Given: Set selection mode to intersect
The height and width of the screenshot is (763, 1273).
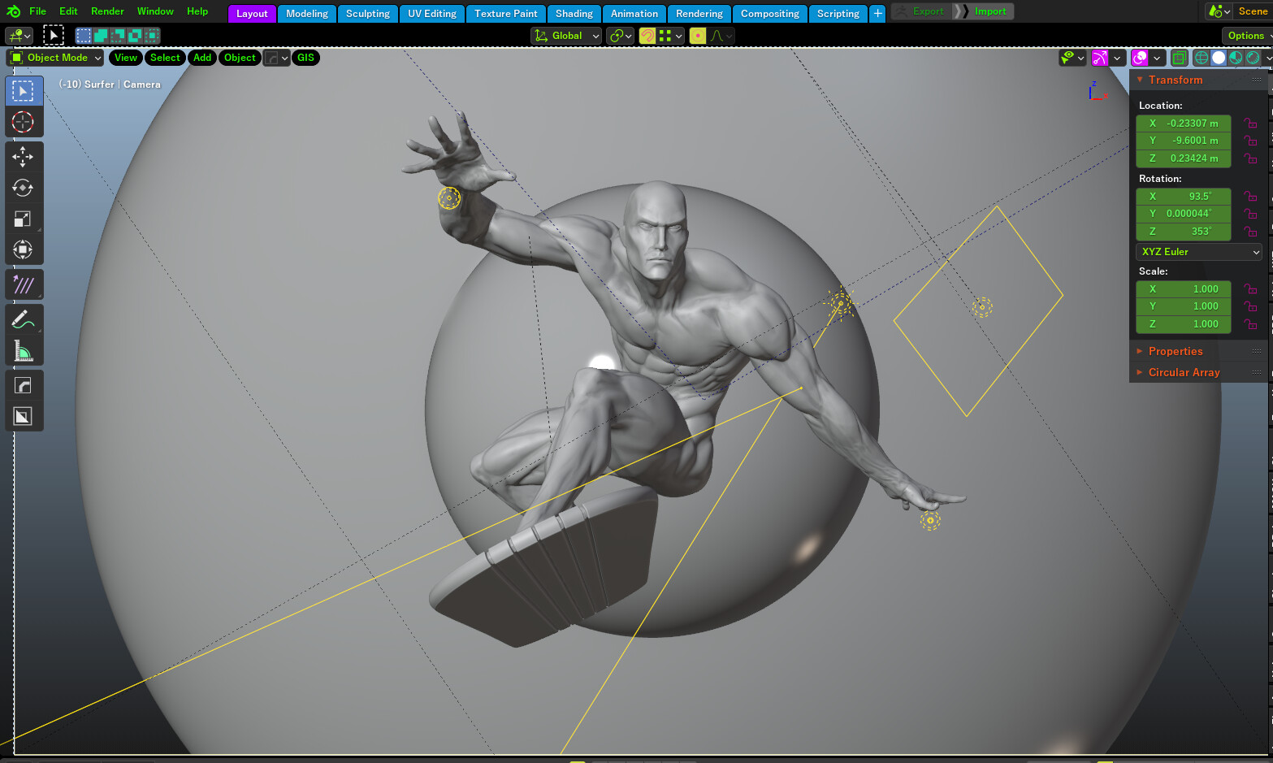Looking at the screenshot, I should click(152, 36).
